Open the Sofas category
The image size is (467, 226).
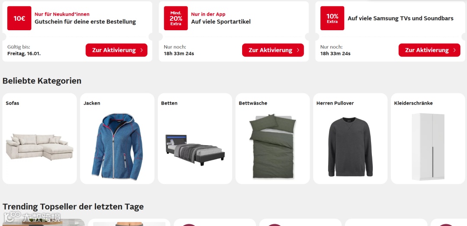[x=40, y=138]
